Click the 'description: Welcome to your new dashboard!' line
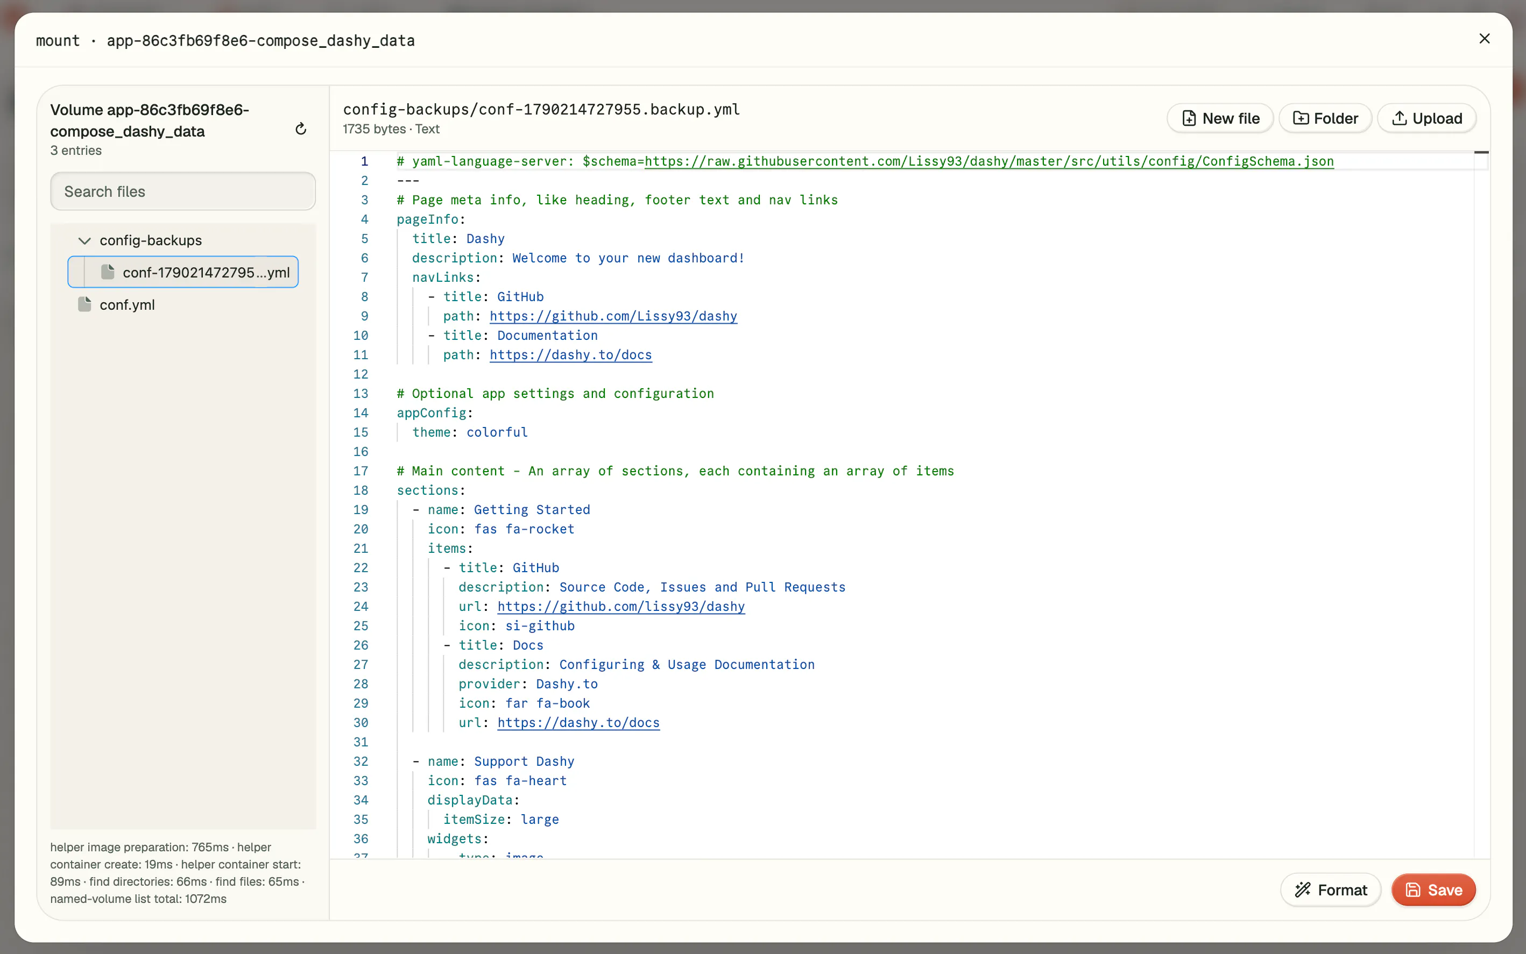Image resolution: width=1526 pixels, height=954 pixels. click(578, 258)
